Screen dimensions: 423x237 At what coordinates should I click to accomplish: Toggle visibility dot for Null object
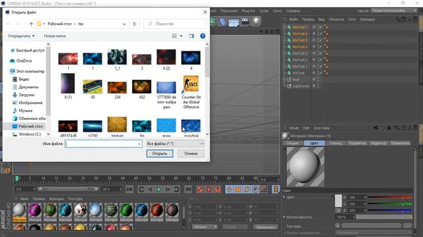pyautogui.click(x=314, y=79)
